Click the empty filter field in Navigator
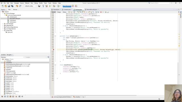 tap(36, 57)
